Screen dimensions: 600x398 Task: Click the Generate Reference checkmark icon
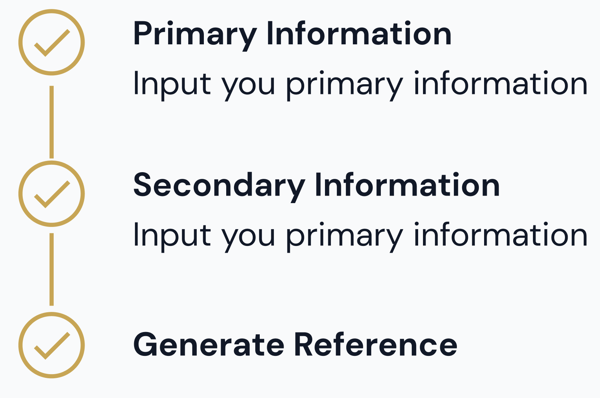pyautogui.click(x=52, y=345)
